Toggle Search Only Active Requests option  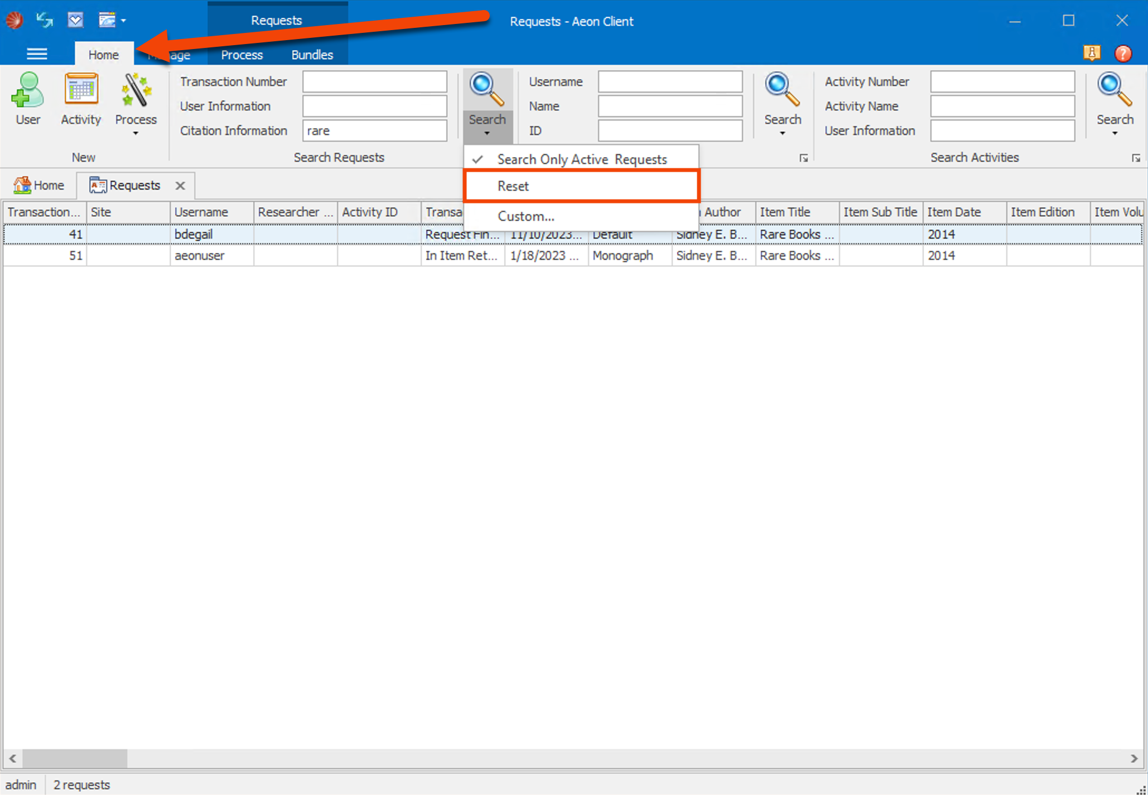coord(581,159)
